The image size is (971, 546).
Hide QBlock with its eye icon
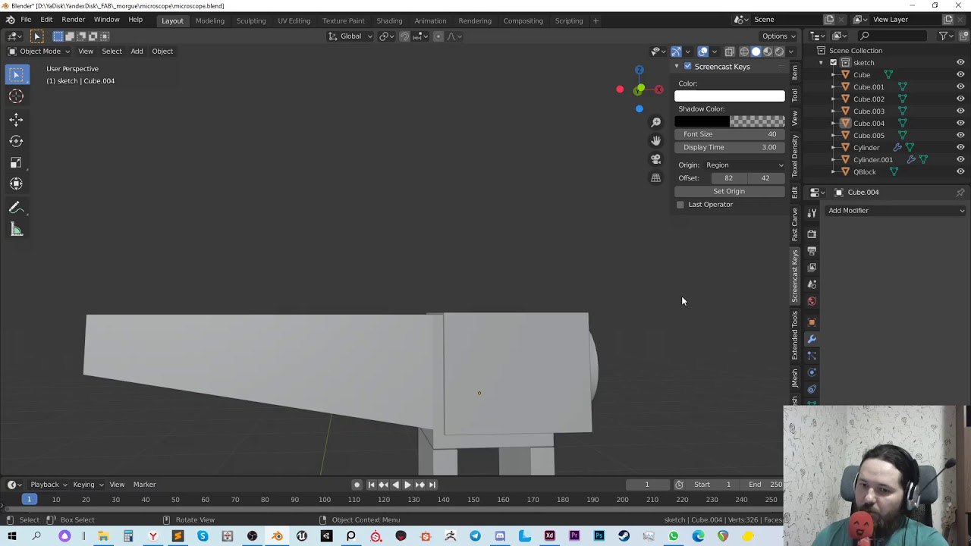tap(960, 172)
